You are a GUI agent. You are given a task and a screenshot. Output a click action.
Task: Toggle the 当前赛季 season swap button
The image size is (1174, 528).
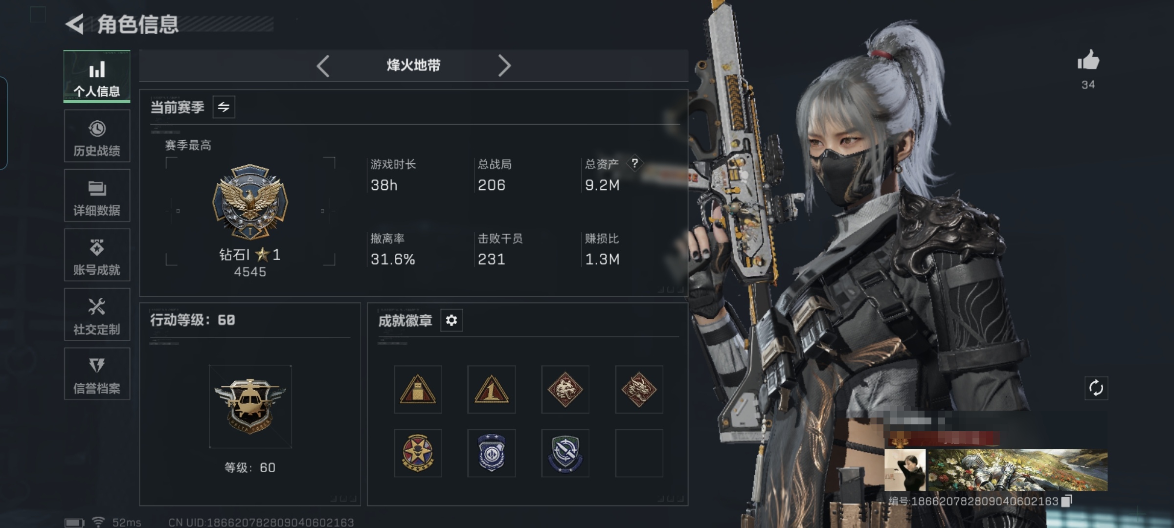pos(224,107)
